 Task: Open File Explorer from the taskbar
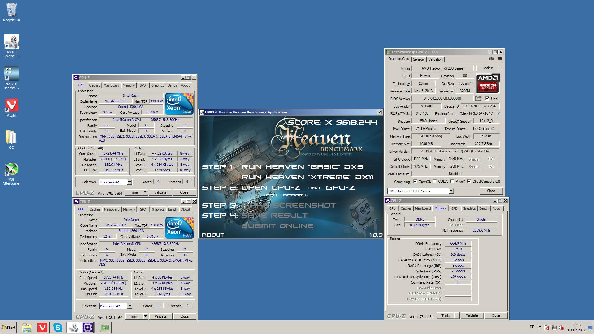(27, 328)
